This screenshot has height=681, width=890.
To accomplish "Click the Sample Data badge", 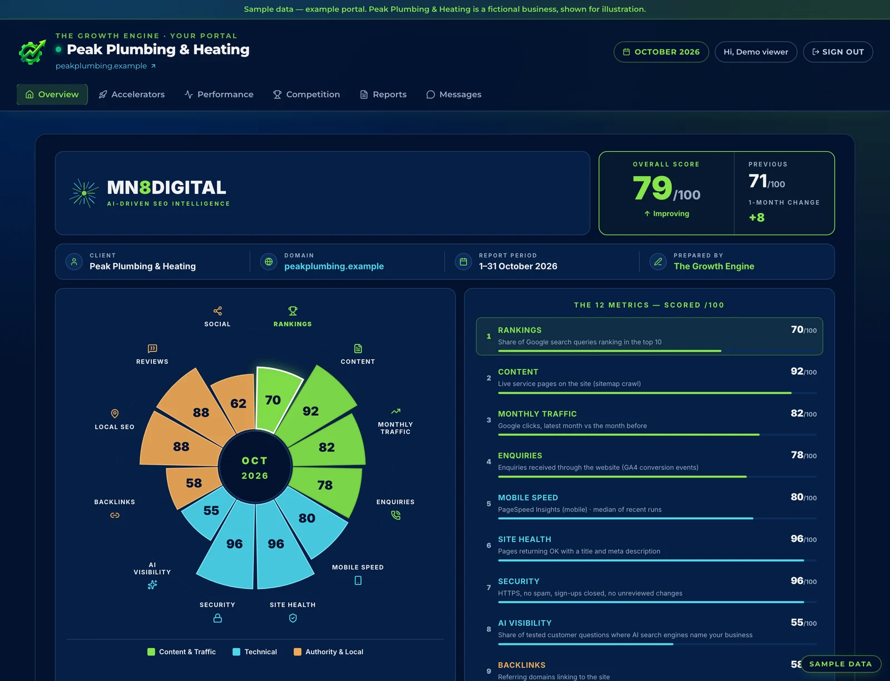I will tap(840, 664).
